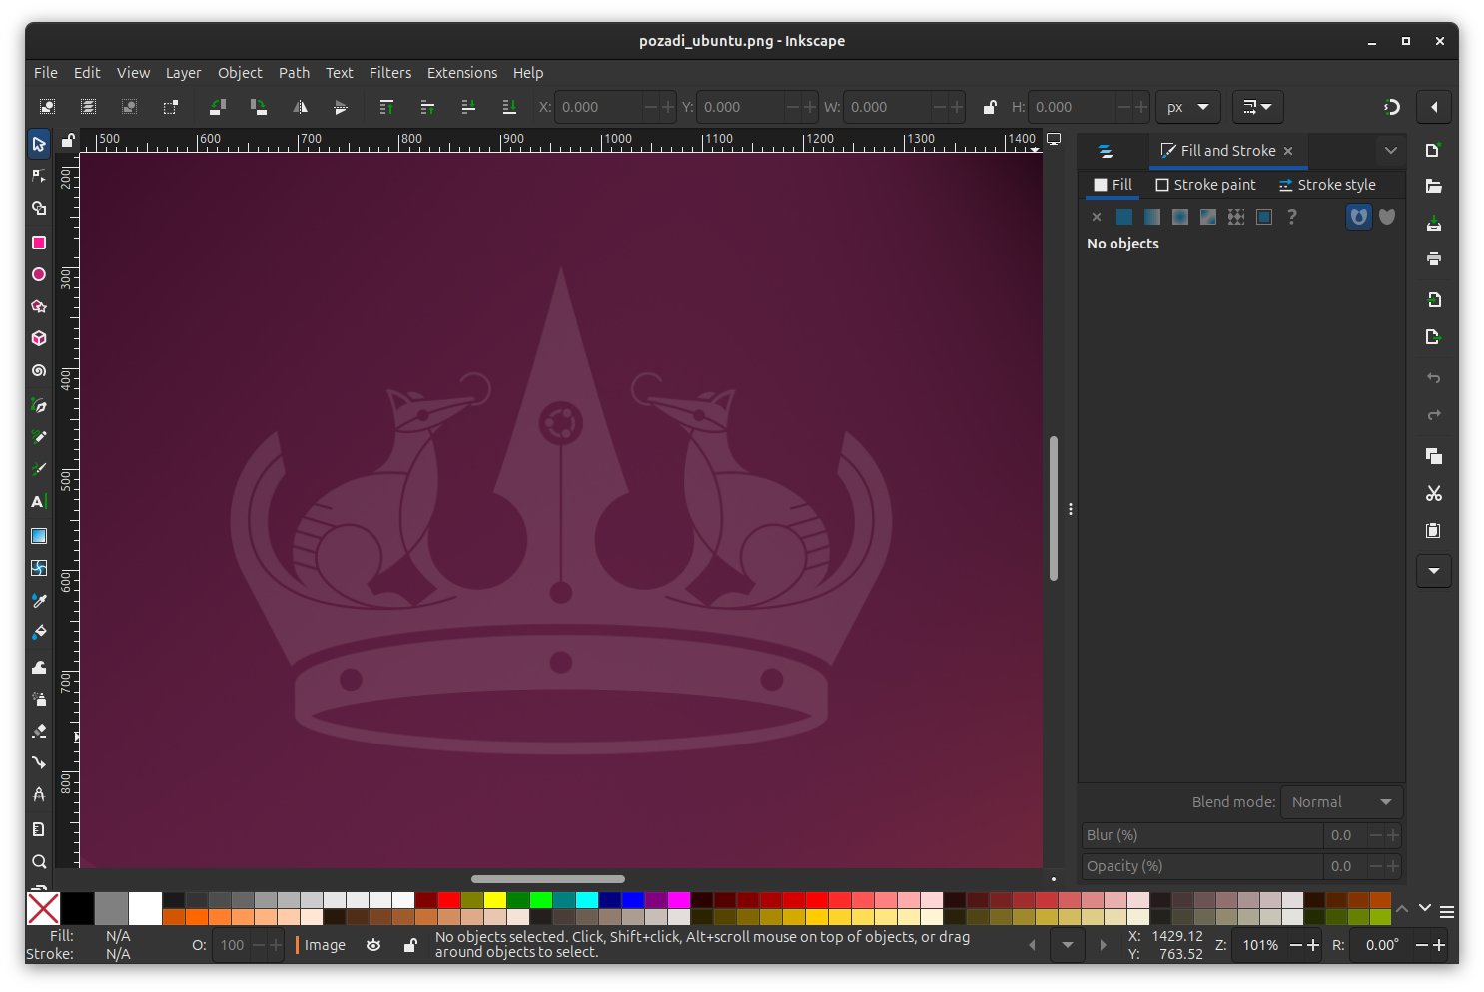Enable flip horizontal on selection
Viewport: 1484px width, 992px height.
pyautogui.click(x=300, y=107)
